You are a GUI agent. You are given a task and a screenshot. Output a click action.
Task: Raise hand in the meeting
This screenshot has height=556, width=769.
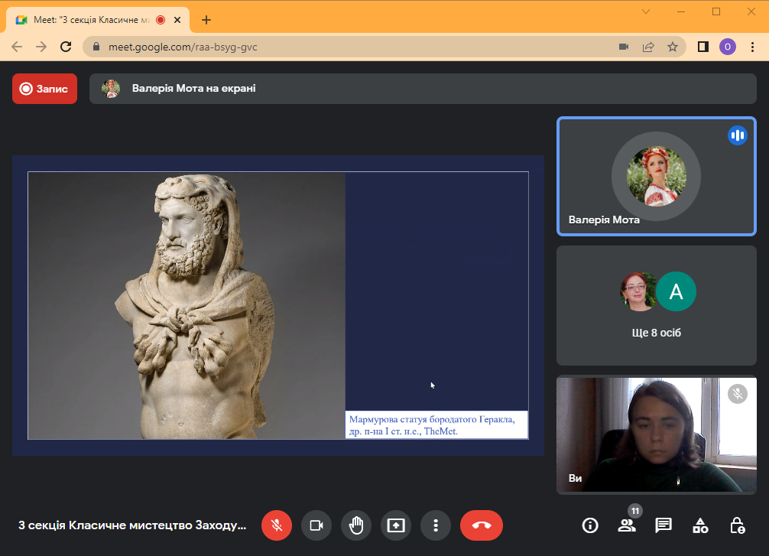click(356, 525)
